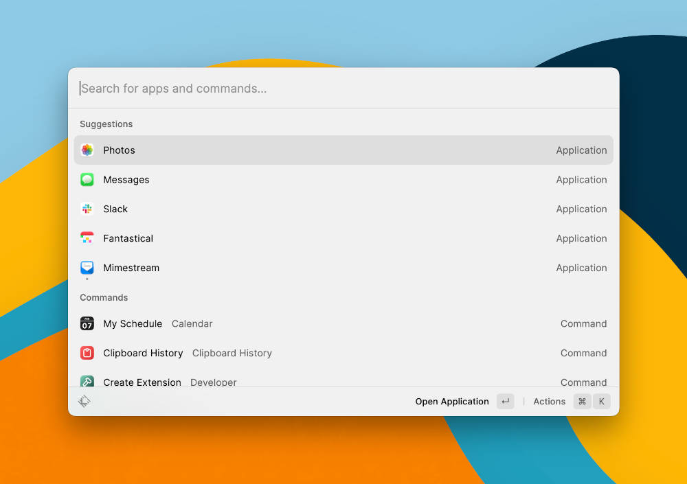Click the My Schedule calendar icon

pos(87,323)
